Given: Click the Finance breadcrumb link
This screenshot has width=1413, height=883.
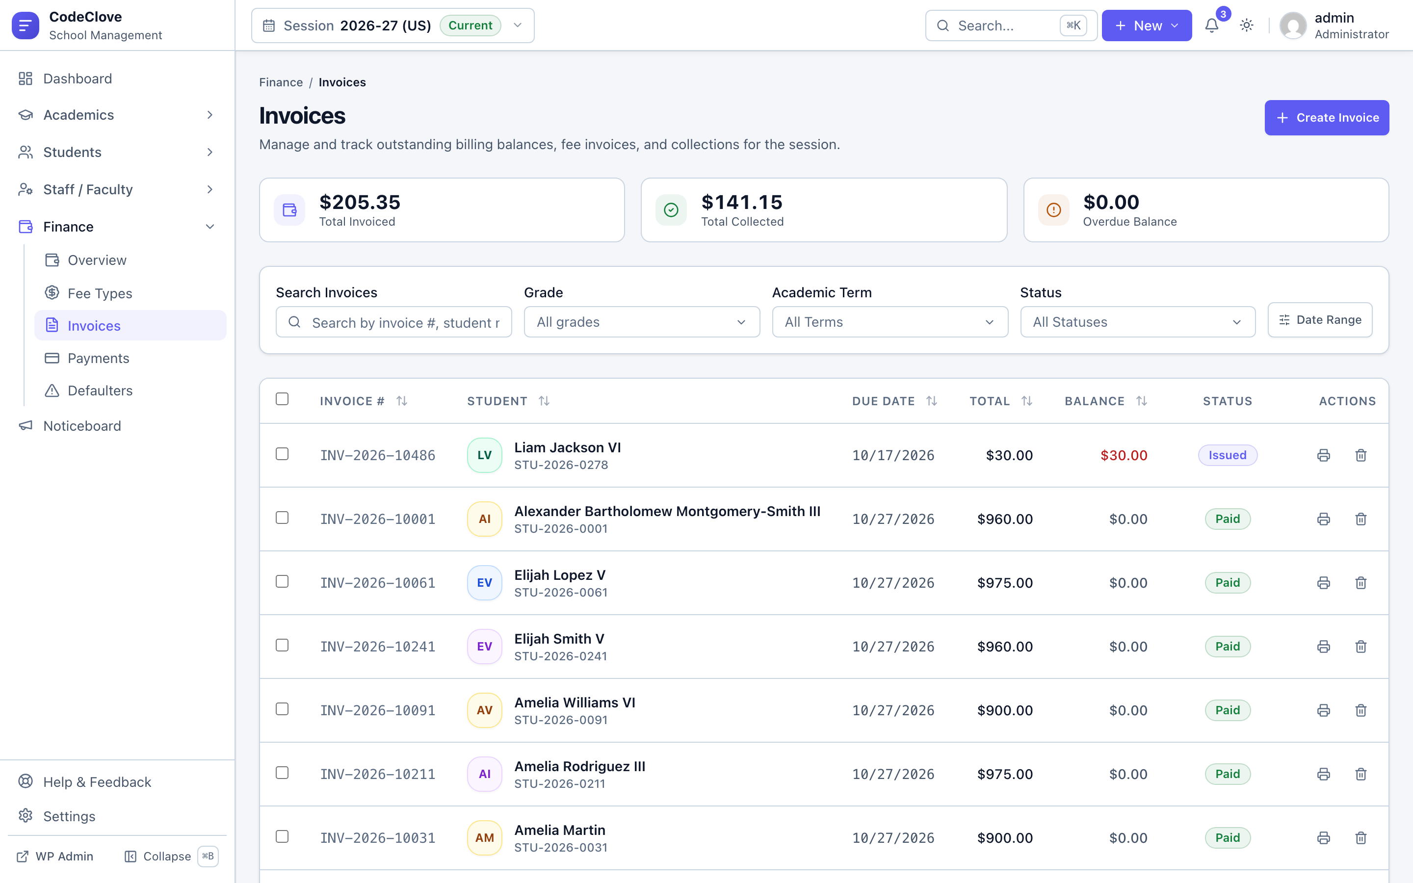Looking at the screenshot, I should click(x=281, y=82).
